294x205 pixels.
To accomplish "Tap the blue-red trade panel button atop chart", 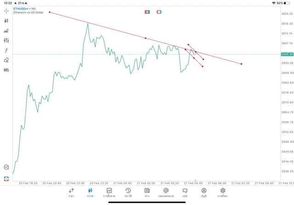I will (147, 11).
